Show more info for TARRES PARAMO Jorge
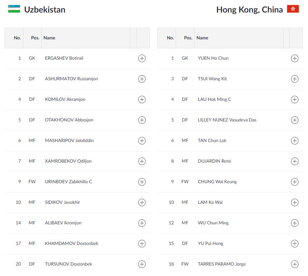Viewport: 308px width, 276px height. 294,264
